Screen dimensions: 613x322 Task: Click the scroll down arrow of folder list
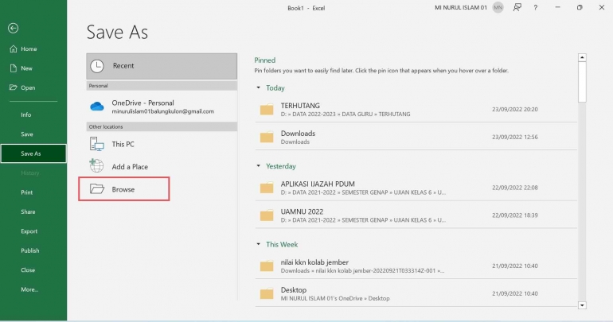tap(582, 305)
